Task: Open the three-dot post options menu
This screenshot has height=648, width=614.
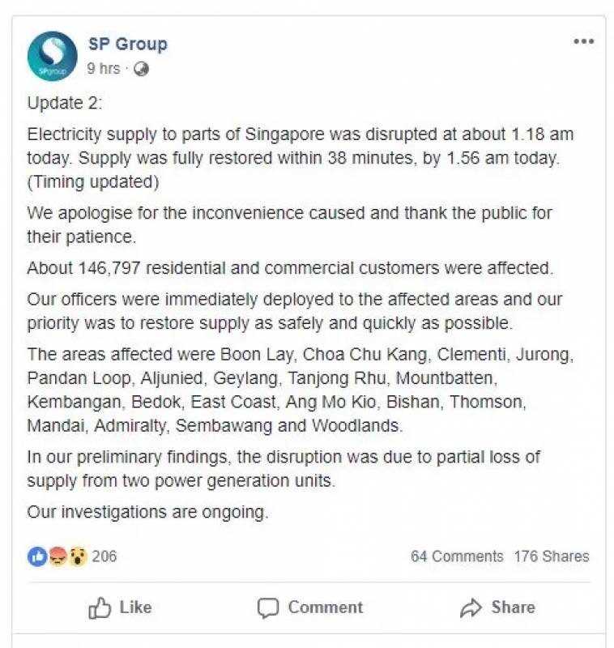Action: 583,42
